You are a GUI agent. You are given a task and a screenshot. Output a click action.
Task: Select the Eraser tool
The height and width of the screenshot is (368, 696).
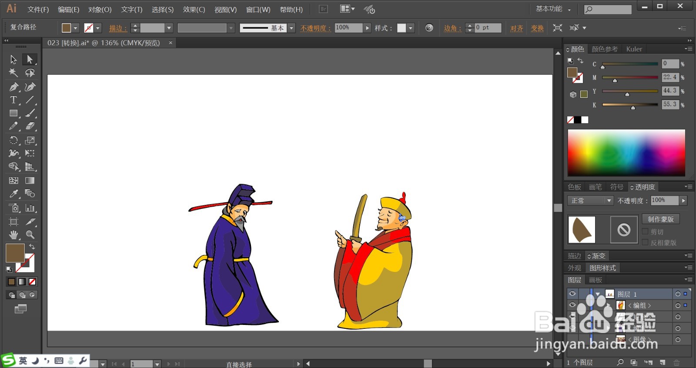tap(30, 126)
